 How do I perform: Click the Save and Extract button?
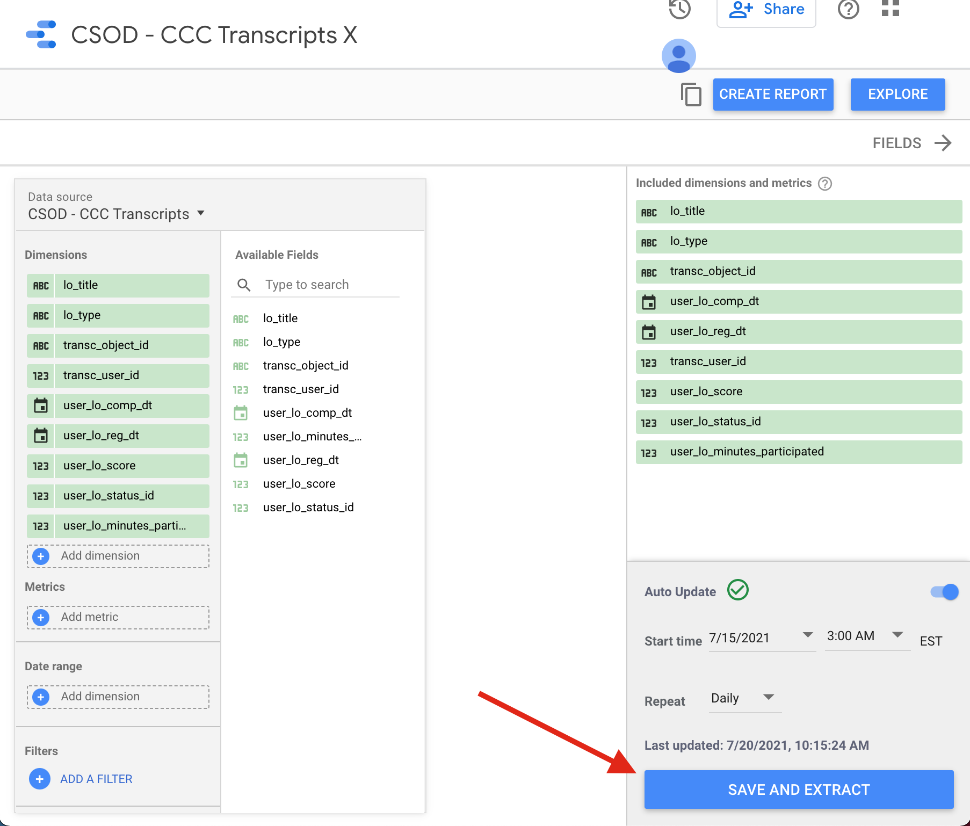point(798,789)
